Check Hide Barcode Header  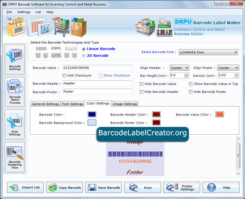[x=141, y=92]
